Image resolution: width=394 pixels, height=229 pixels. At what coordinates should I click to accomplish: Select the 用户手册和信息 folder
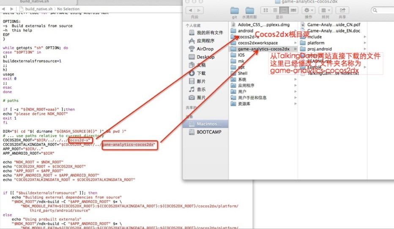click(263, 97)
